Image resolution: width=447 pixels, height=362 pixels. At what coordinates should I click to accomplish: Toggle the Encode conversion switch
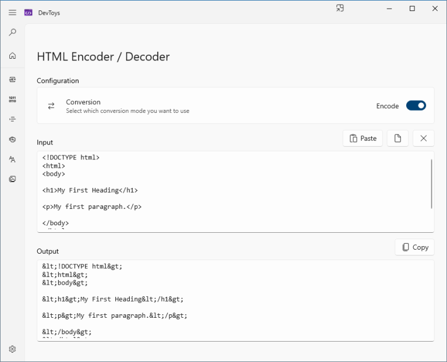[416, 106]
